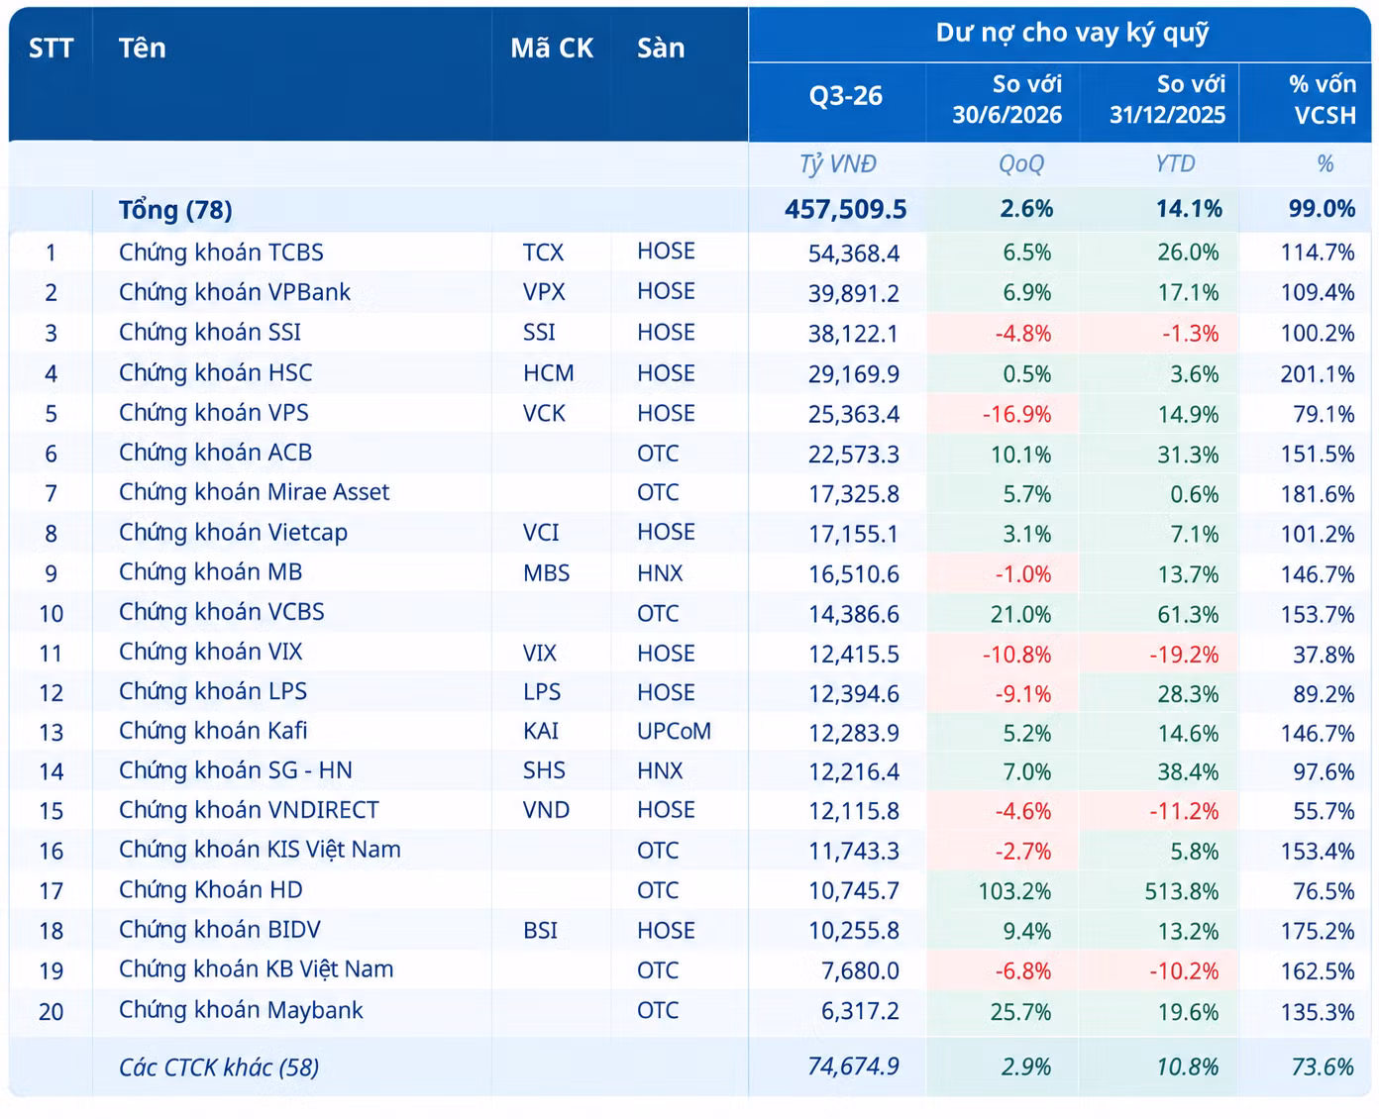Click the 'Mã CK' column header
Screen dimensions: 1379x1119
pos(552,48)
